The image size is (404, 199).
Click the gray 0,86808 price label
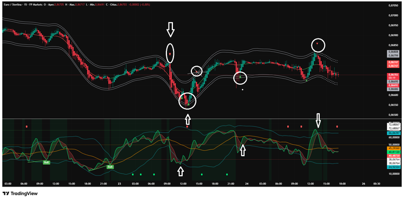coord(393,52)
